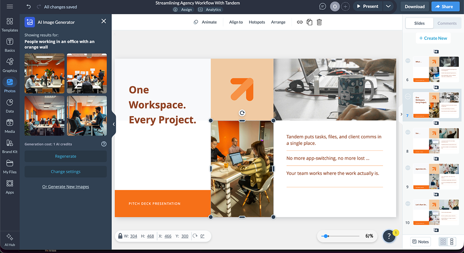
Task: Add a collaborator with the plus icon
Action: pos(345,7)
